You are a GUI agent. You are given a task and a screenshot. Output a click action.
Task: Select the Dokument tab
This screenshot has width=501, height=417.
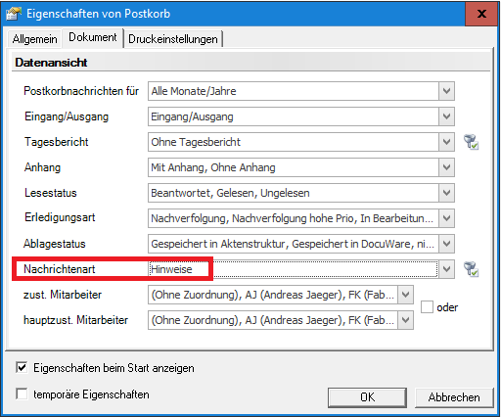click(93, 37)
